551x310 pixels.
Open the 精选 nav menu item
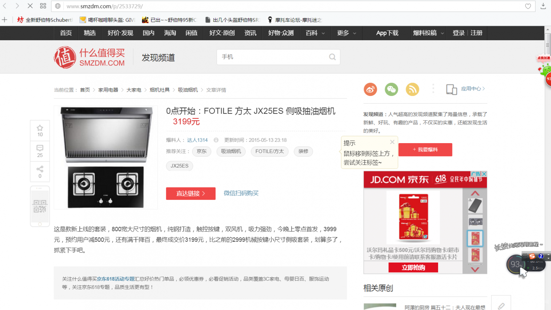(90, 33)
